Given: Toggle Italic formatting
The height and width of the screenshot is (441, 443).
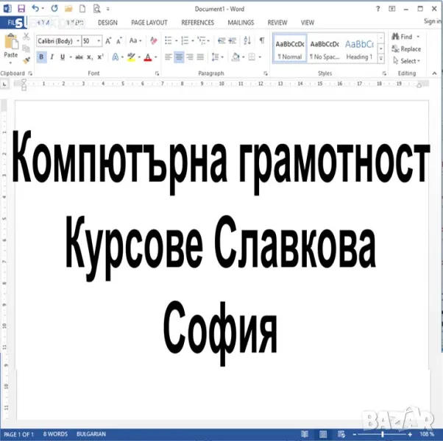Looking at the screenshot, I should point(52,57).
